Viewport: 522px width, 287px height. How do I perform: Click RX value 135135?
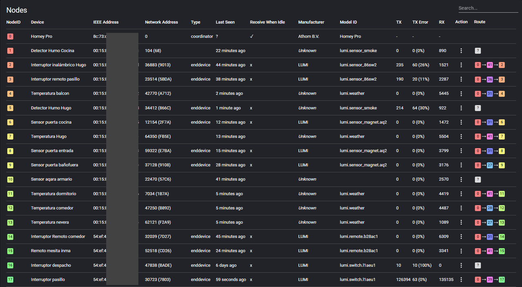point(446,280)
